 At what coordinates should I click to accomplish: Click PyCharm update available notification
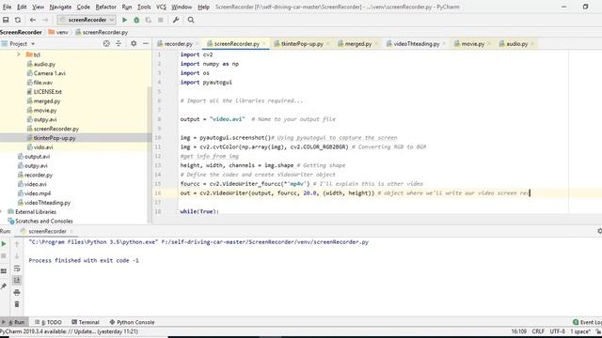click(69, 331)
